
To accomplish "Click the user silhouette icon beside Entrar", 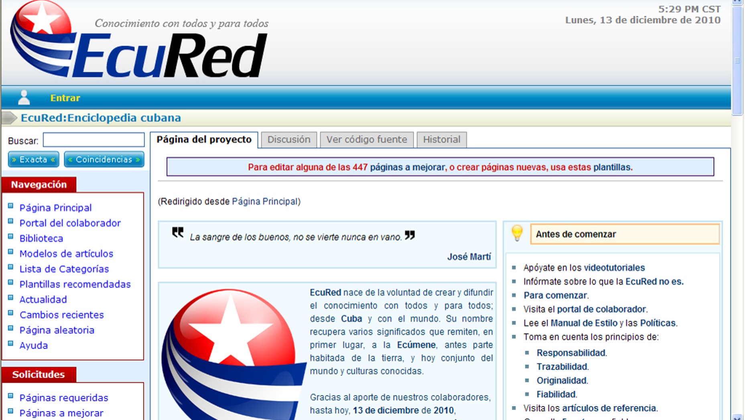I will [24, 97].
